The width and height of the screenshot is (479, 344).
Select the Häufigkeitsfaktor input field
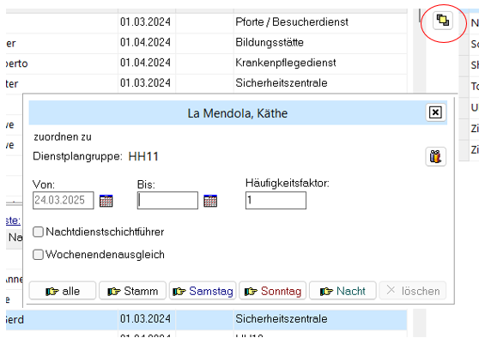[x=276, y=200]
